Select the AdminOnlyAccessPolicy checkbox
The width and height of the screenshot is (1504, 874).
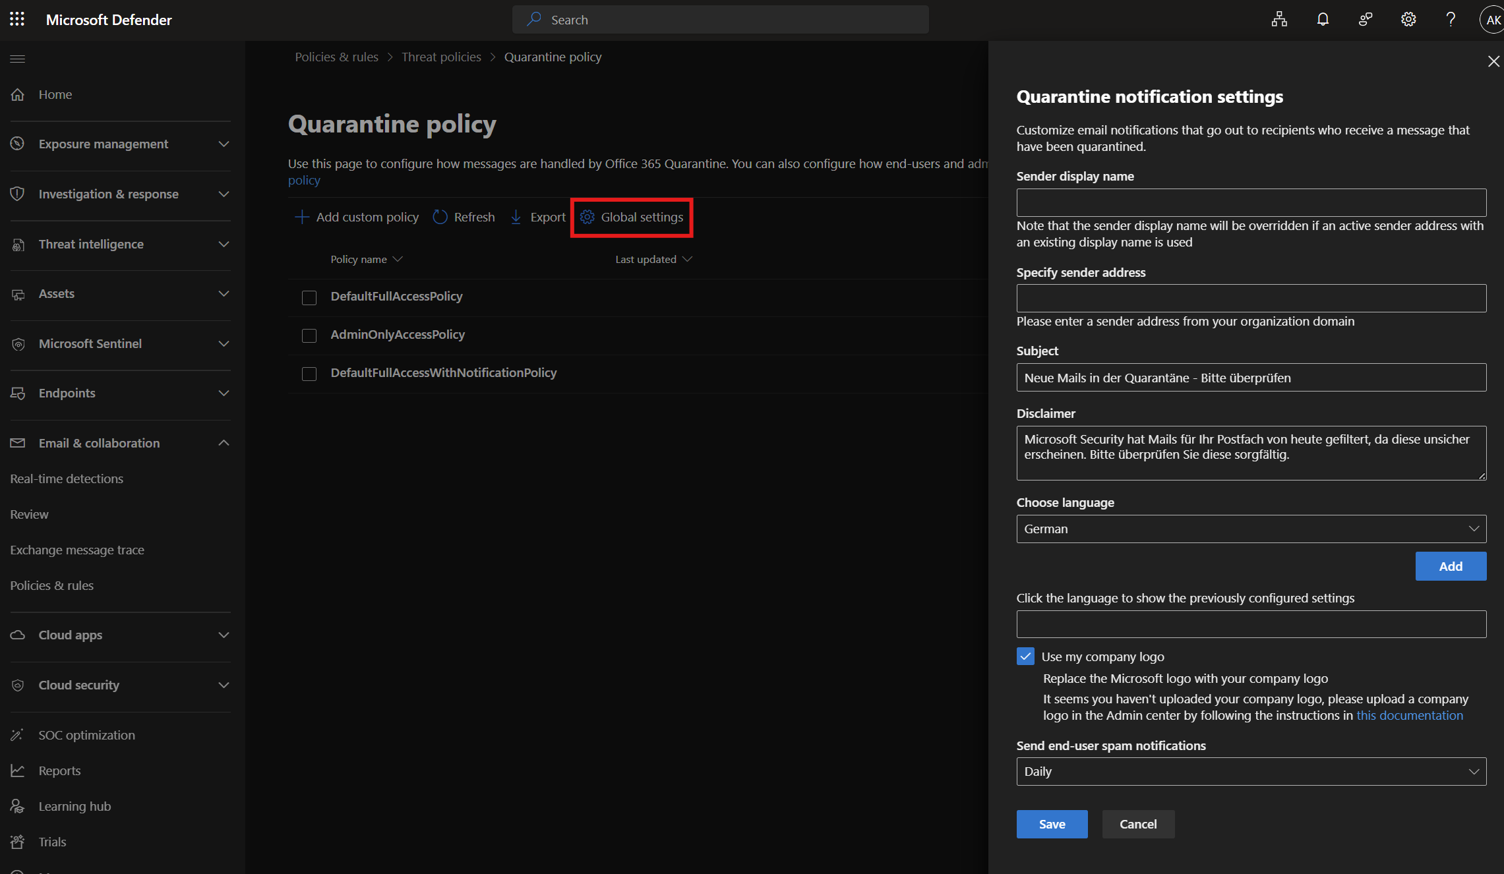click(309, 335)
